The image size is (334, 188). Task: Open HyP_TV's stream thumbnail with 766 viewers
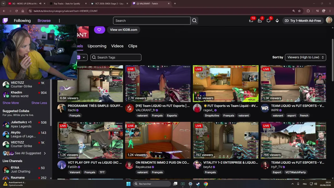pos(293,140)
